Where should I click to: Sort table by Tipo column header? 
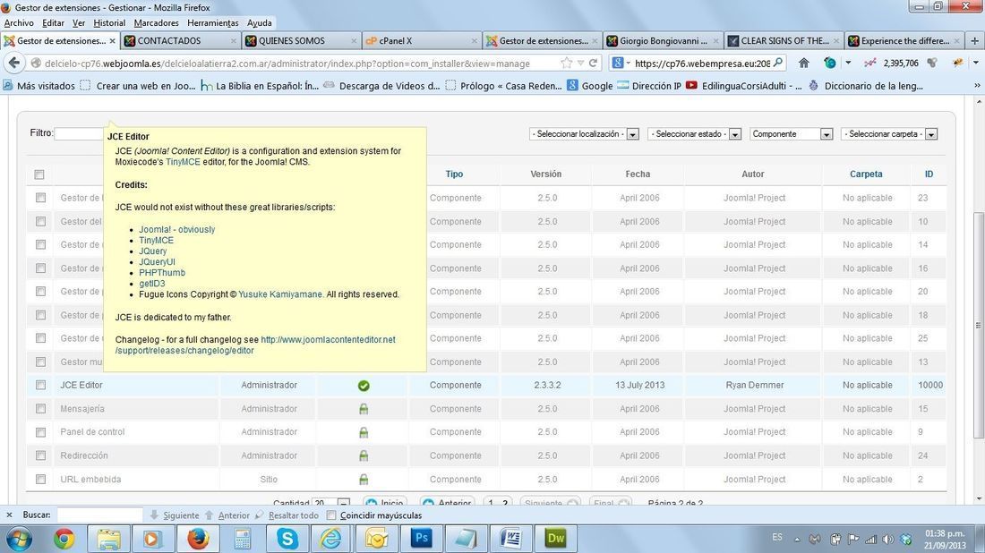coord(454,174)
